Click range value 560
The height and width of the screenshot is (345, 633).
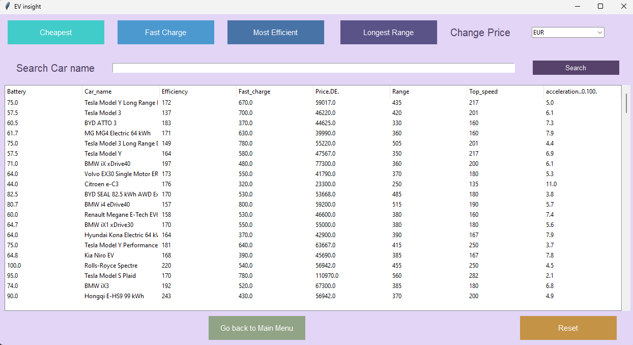(x=397, y=276)
